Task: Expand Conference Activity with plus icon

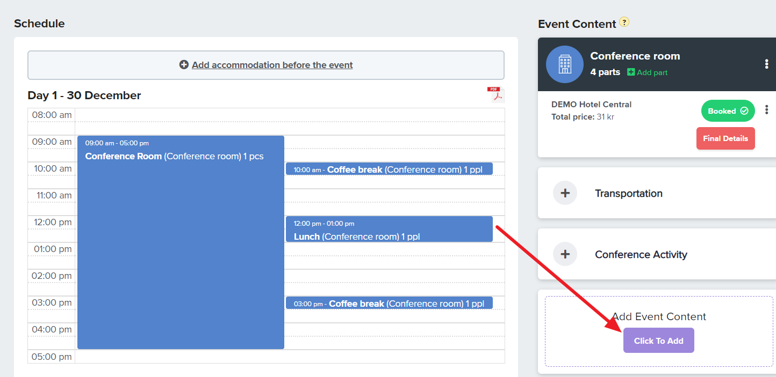Action: point(565,254)
